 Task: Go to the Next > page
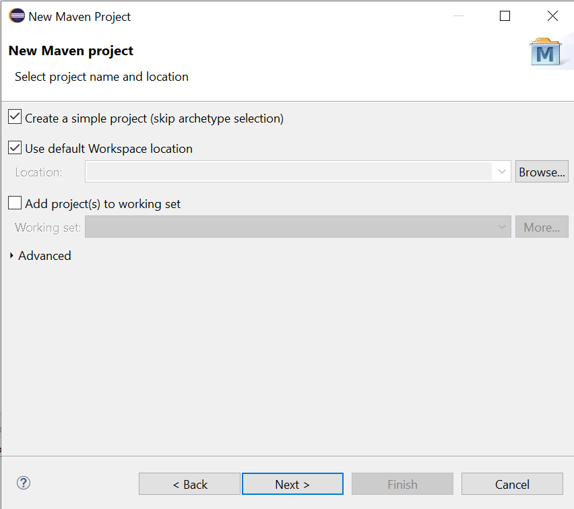pos(292,483)
